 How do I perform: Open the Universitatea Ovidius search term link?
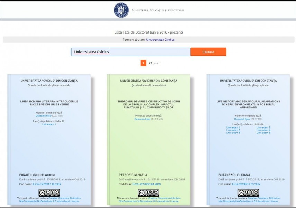click(160, 40)
